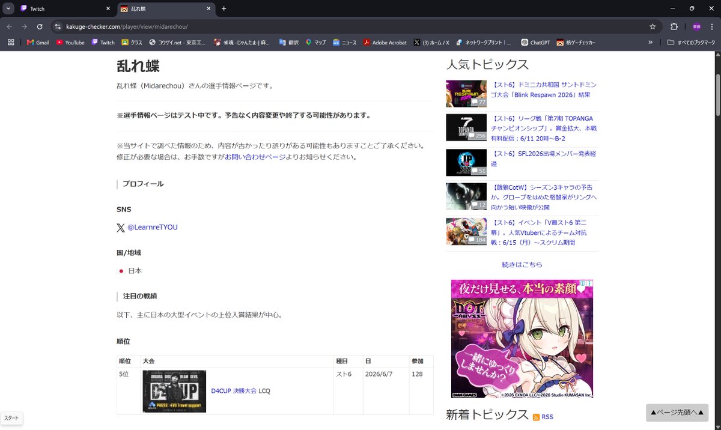Viewport: 721px width, 430px height.
Task: Open the ネットワークプリント bookmark
Action: (484, 43)
